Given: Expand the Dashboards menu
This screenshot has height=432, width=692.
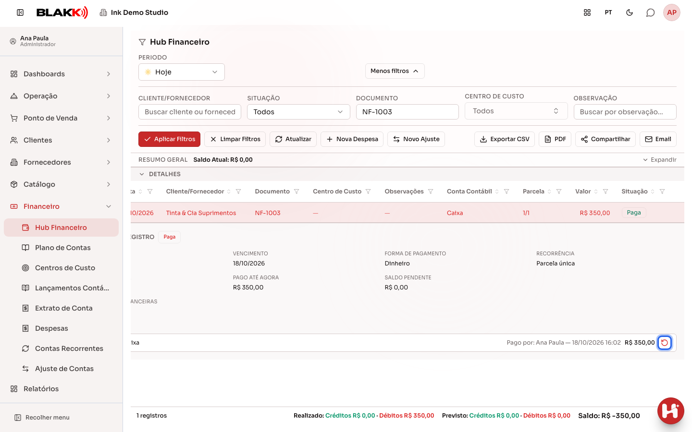Looking at the screenshot, I should pos(61,74).
